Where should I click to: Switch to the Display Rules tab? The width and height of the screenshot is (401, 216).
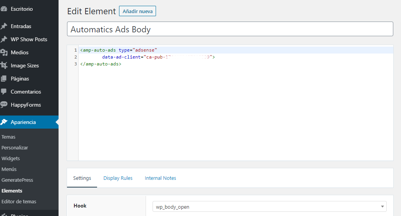(118, 178)
